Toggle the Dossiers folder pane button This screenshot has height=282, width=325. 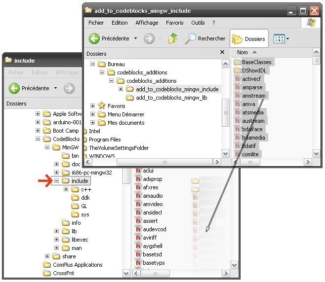click(249, 39)
